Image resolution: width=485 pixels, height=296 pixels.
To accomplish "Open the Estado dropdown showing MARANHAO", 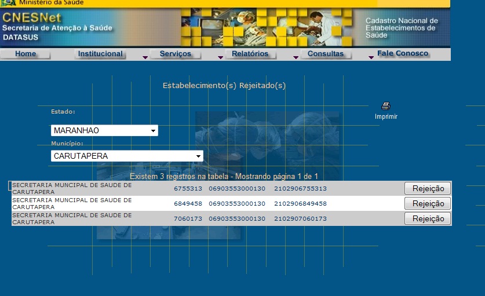I will (104, 130).
